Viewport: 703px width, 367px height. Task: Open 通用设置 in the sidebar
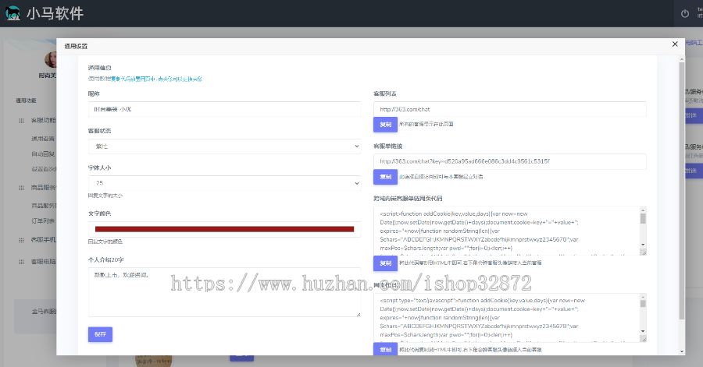(43, 139)
